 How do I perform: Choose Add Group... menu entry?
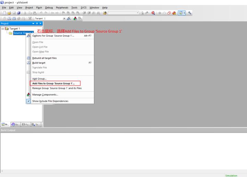pos(60,79)
